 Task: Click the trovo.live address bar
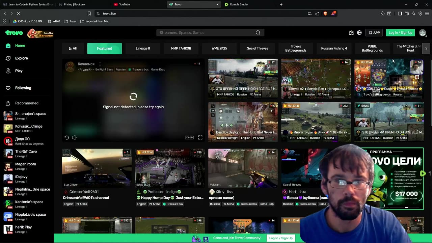tap(202, 13)
